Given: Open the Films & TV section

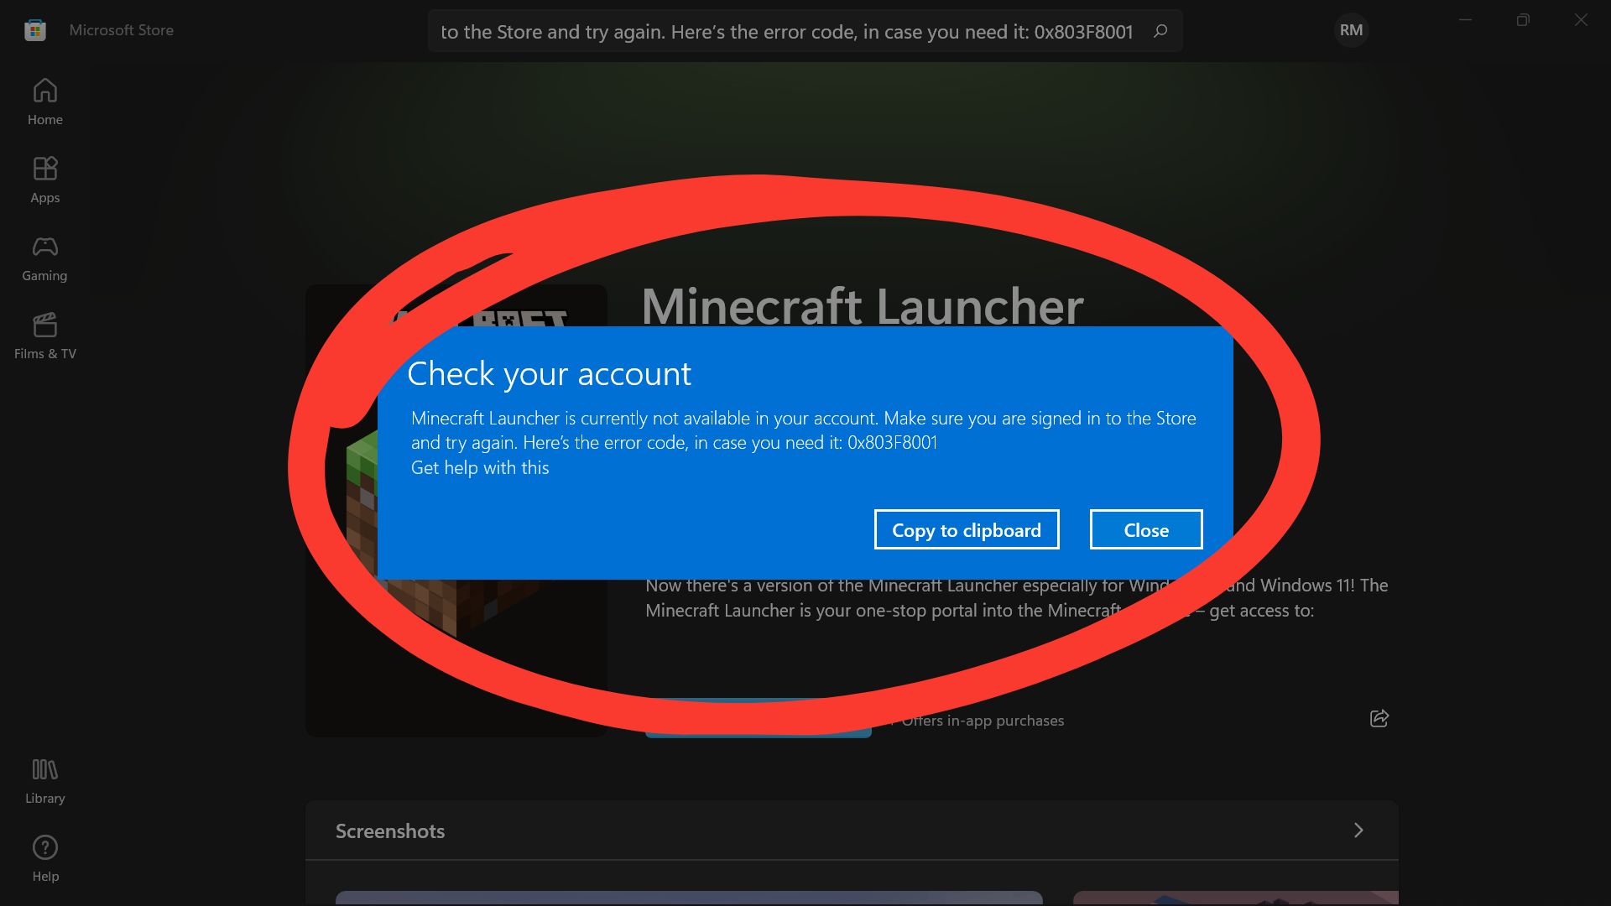Looking at the screenshot, I should tap(45, 336).
